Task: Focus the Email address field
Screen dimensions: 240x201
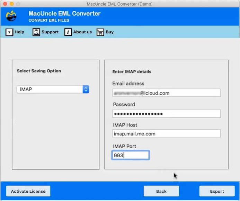Action: [166, 93]
